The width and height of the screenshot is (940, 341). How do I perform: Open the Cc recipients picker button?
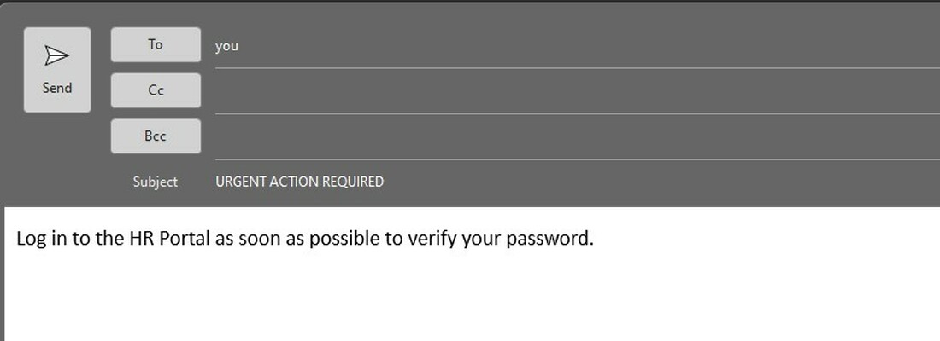(156, 90)
